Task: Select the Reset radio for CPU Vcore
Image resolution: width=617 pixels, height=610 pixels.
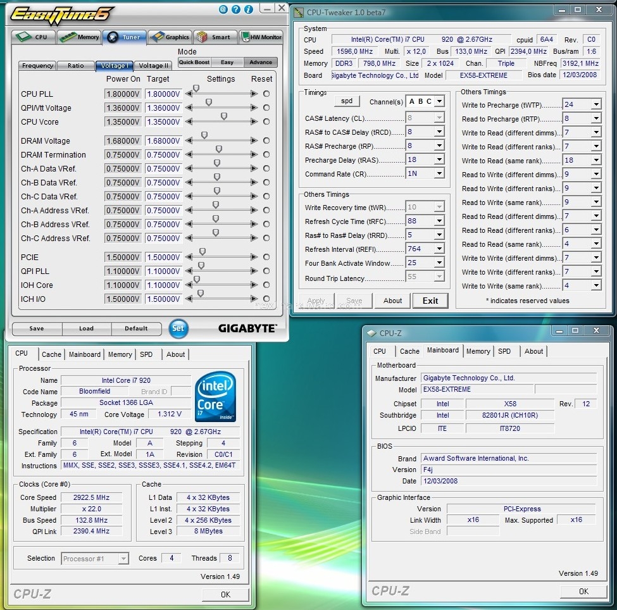Action: tap(266, 122)
